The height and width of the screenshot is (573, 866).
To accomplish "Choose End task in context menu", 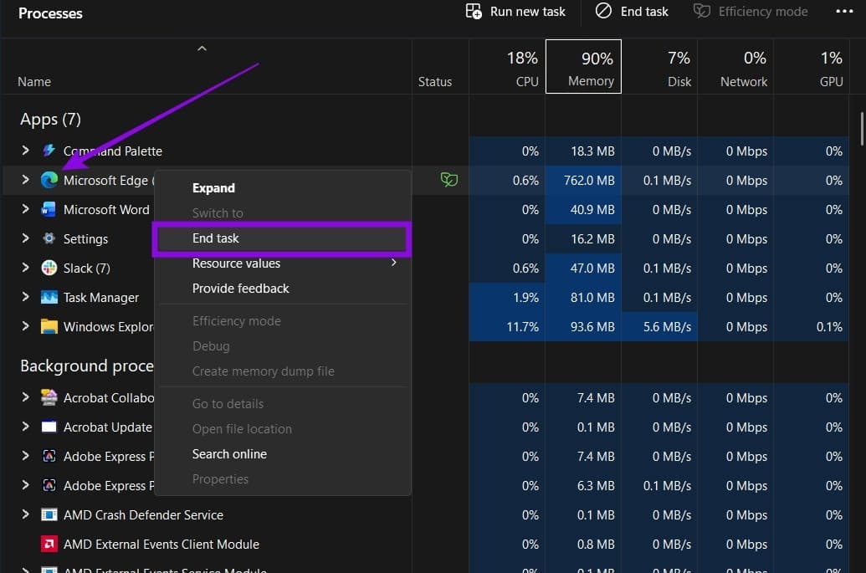I will tap(283, 238).
